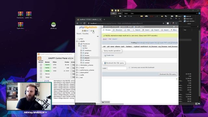Open the Favorites tab in phpMyAdmin sidebar
208x117 pixels.
coord(85,34)
